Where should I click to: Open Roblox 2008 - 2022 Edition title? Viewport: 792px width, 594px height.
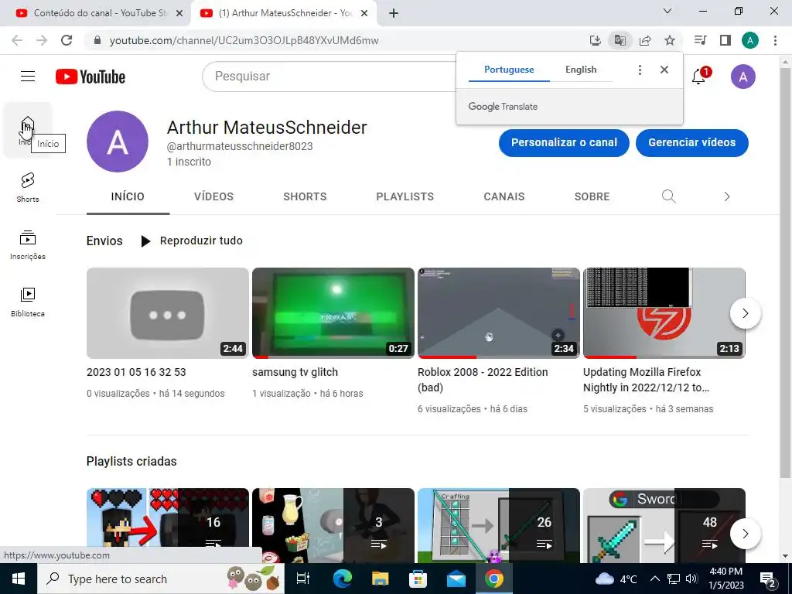tap(483, 380)
